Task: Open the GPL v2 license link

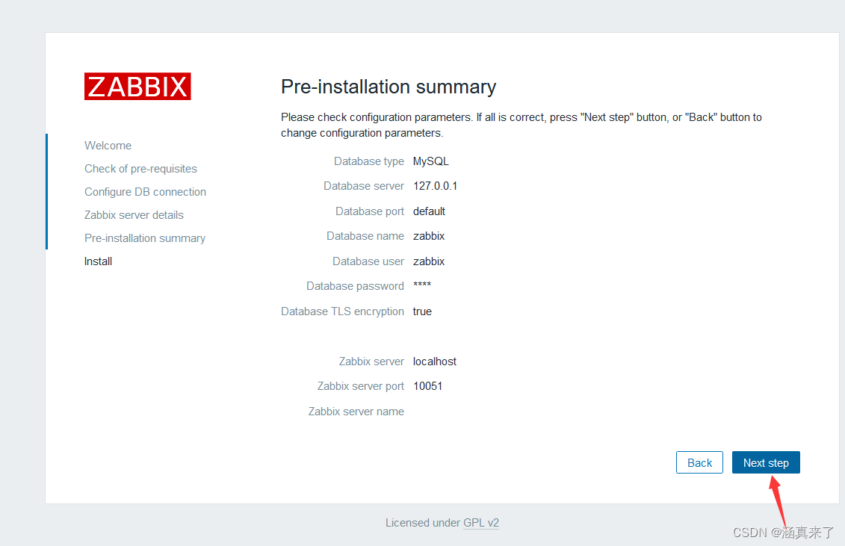Action: (x=481, y=522)
